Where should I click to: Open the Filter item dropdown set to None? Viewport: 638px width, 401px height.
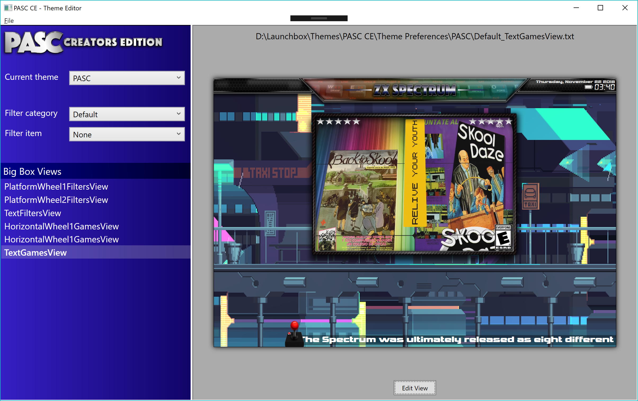pyautogui.click(x=127, y=134)
